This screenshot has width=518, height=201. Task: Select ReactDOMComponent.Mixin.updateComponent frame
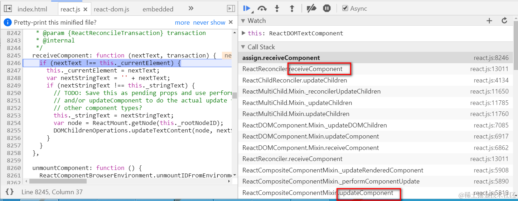coord(375,136)
